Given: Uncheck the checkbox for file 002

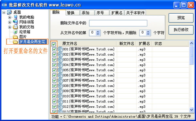Looking at the screenshot, I should (x=54, y=55).
